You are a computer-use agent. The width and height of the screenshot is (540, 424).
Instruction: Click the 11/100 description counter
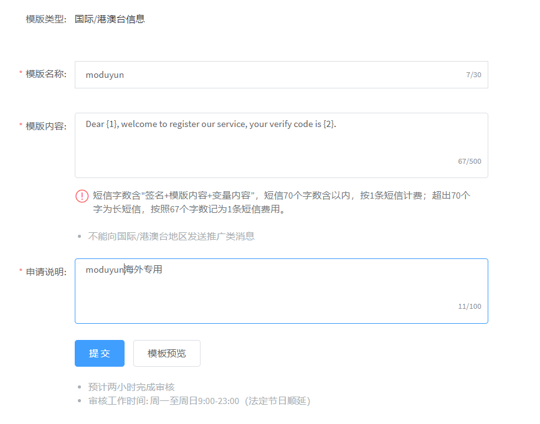tap(470, 306)
